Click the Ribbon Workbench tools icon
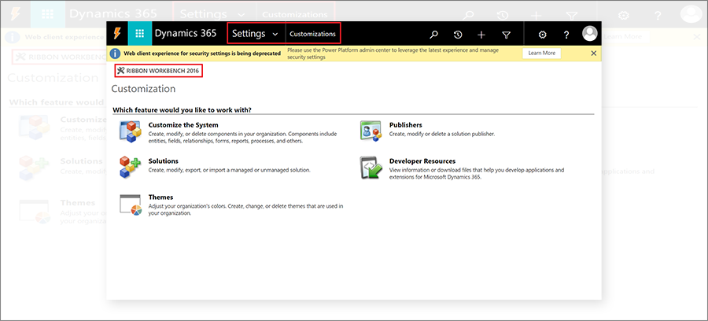 [120, 71]
